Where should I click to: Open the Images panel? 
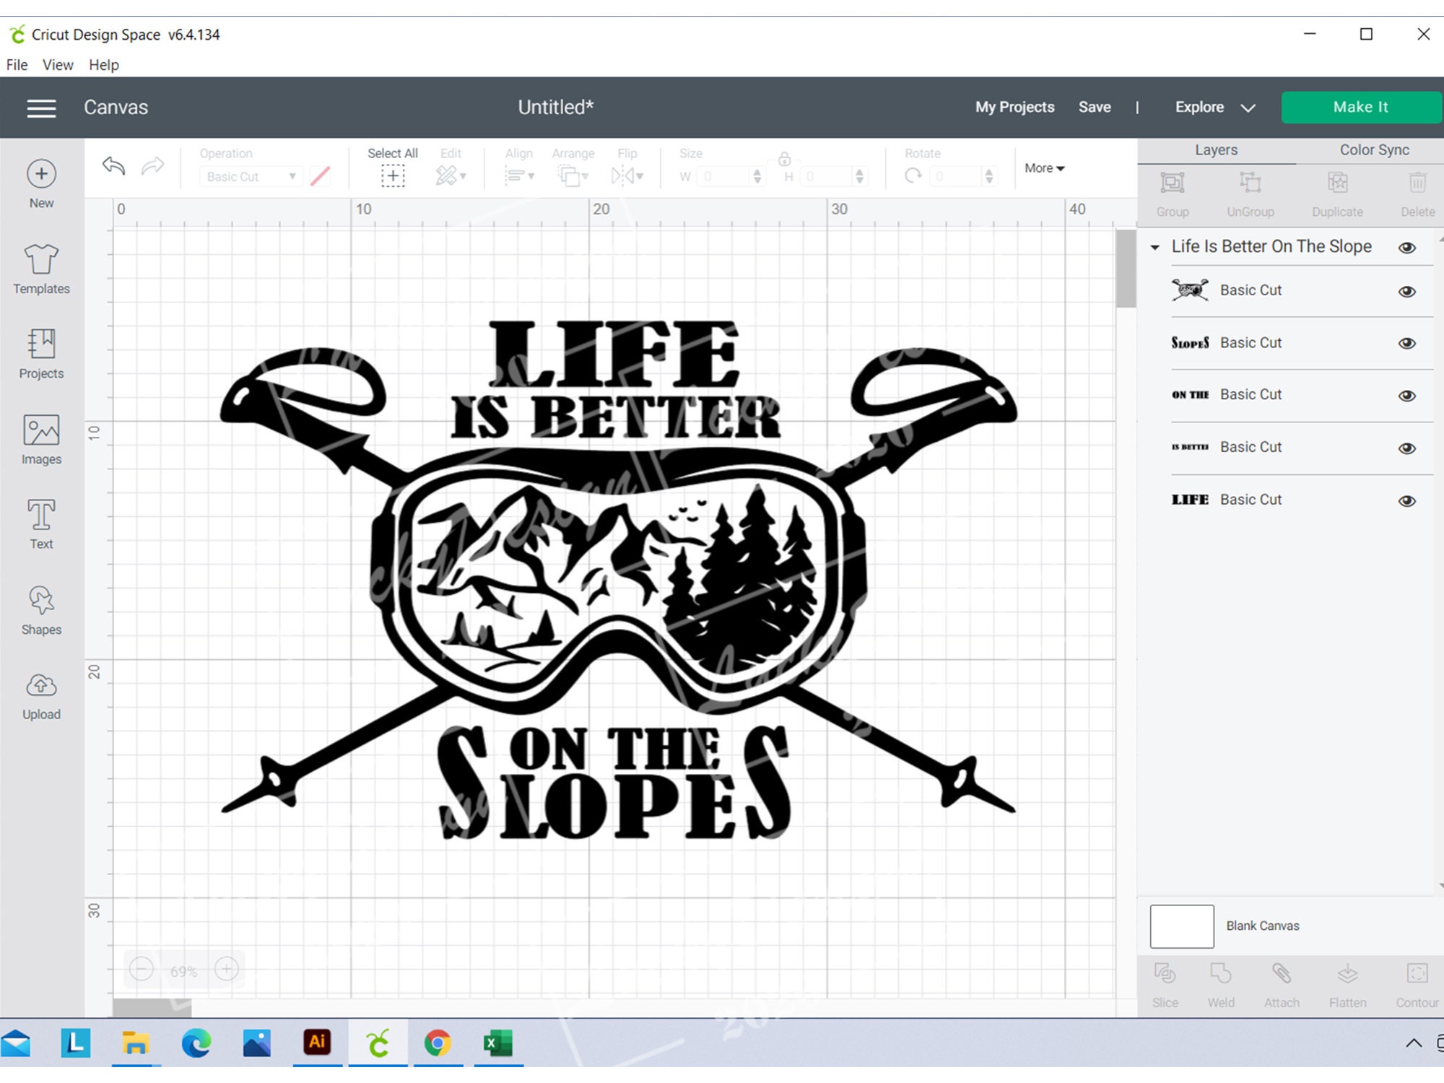click(x=40, y=438)
